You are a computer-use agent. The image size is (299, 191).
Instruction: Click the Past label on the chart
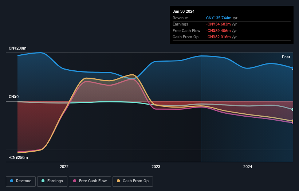tap(286, 57)
